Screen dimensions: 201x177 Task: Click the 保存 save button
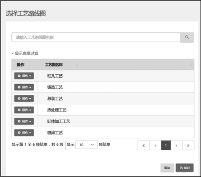coord(185,168)
